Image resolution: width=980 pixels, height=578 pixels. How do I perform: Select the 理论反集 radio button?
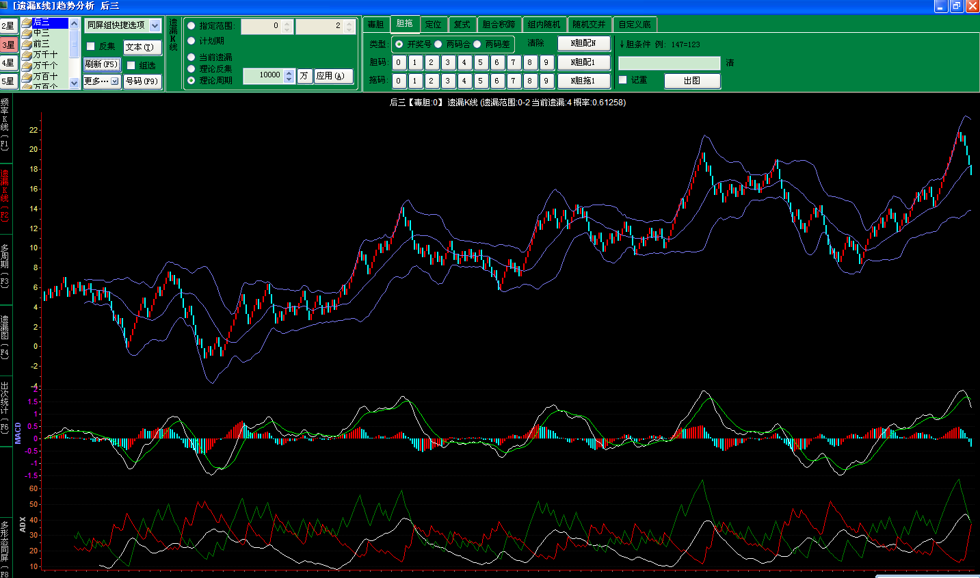point(191,69)
